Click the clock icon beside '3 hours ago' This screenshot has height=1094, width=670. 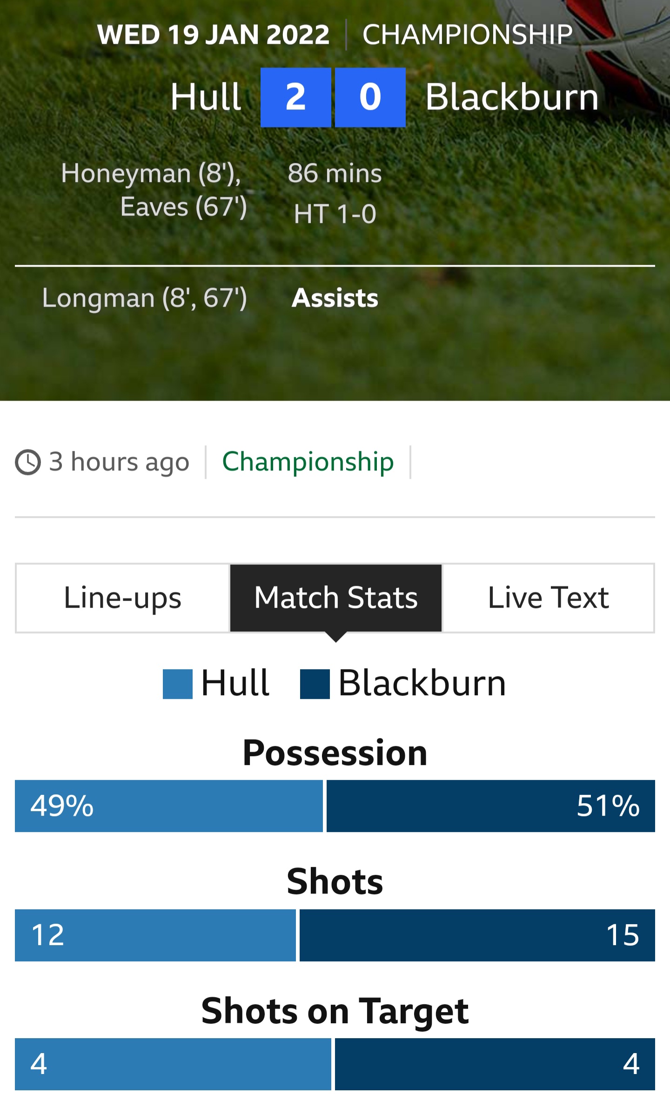[28, 462]
